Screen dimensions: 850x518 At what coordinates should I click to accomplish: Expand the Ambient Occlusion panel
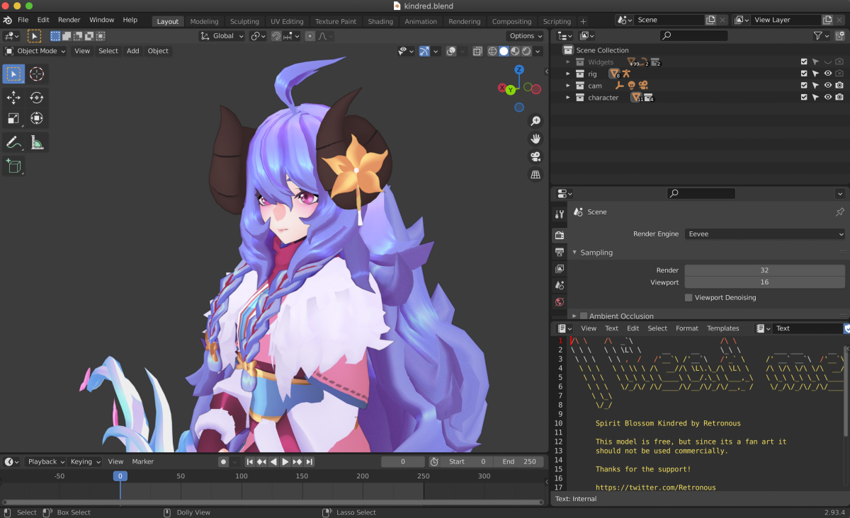(574, 316)
